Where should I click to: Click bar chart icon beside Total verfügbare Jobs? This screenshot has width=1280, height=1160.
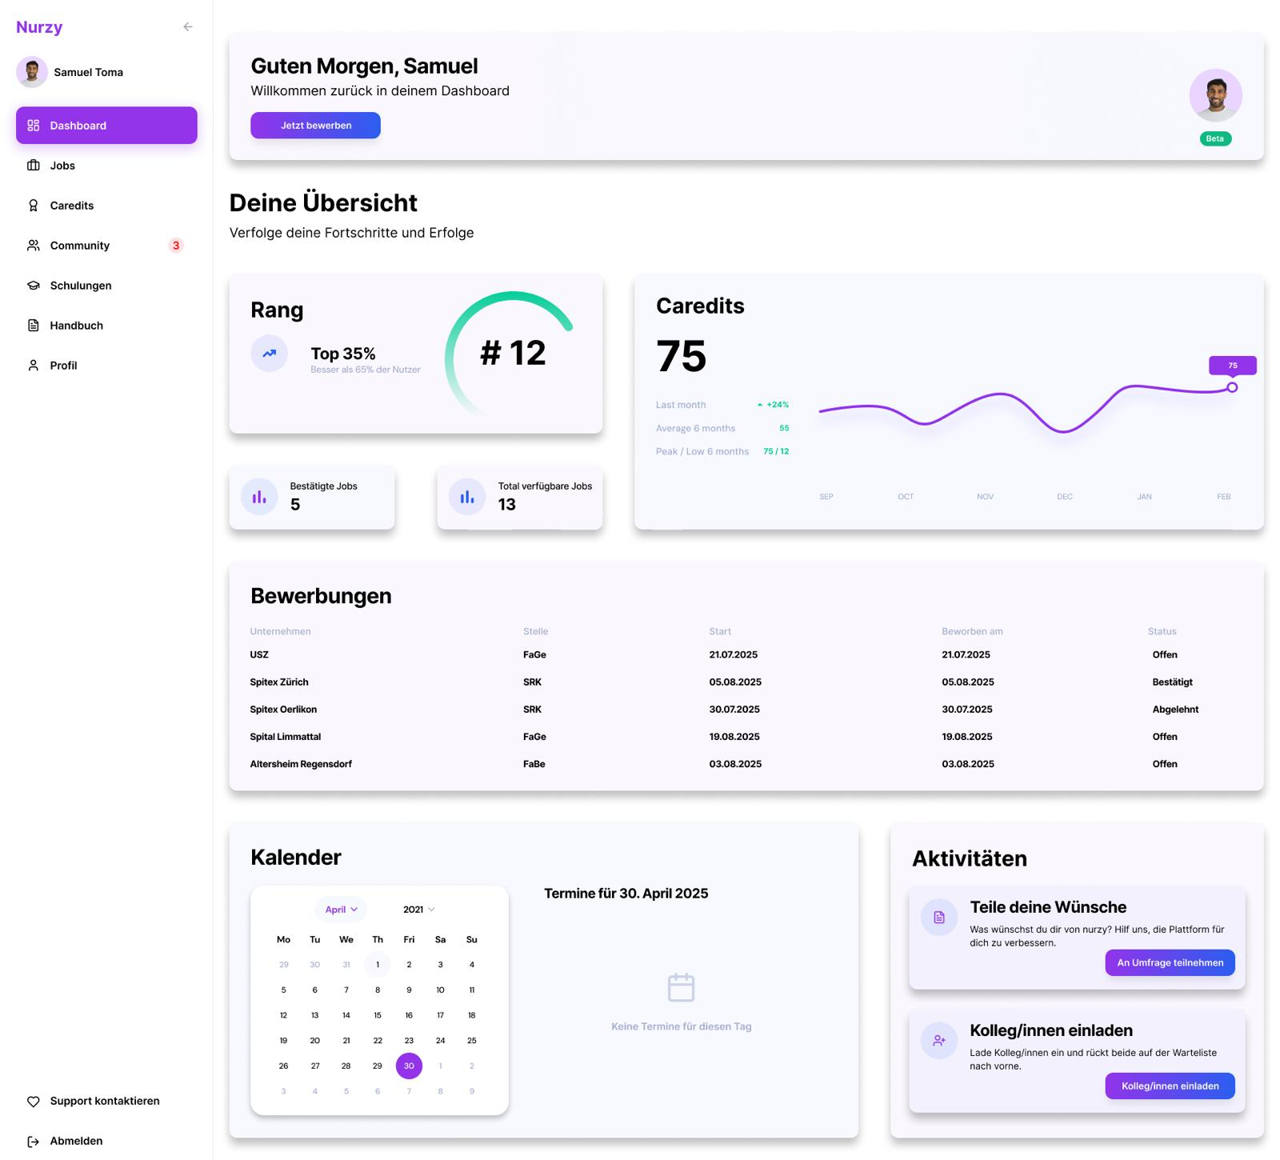tap(467, 497)
